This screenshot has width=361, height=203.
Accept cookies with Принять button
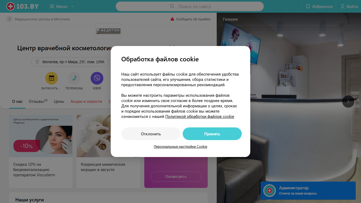click(x=212, y=134)
